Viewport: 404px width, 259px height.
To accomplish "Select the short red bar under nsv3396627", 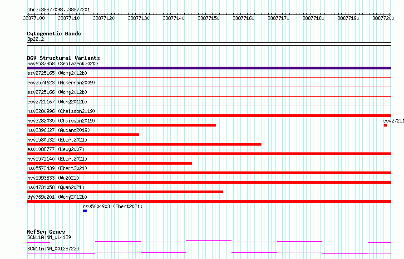I will click(x=83, y=135).
